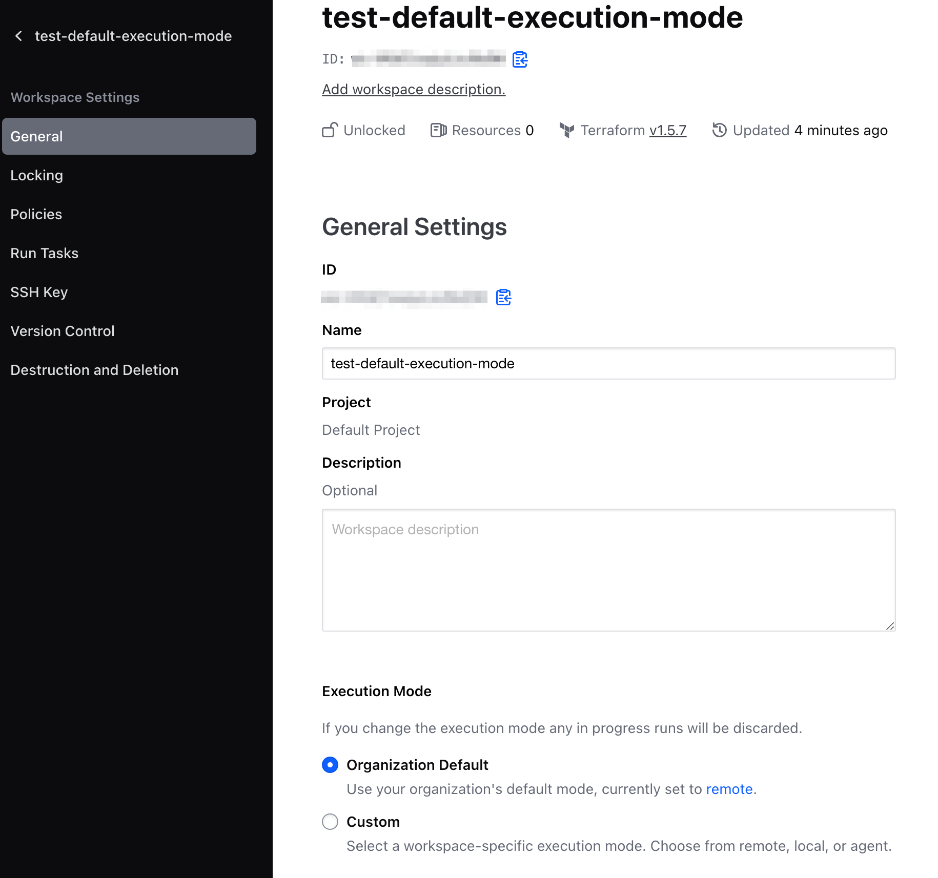Open the Run Tasks settings section
This screenshot has width=938, height=878.
tap(44, 253)
